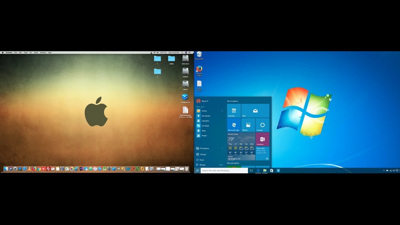Launch iTunes from the Mac dock

pos(95,169)
